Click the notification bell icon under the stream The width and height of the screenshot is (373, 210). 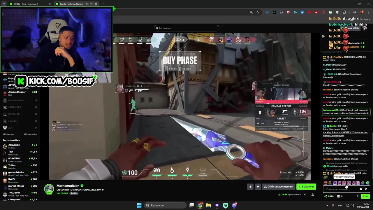pyautogui.click(x=250, y=187)
